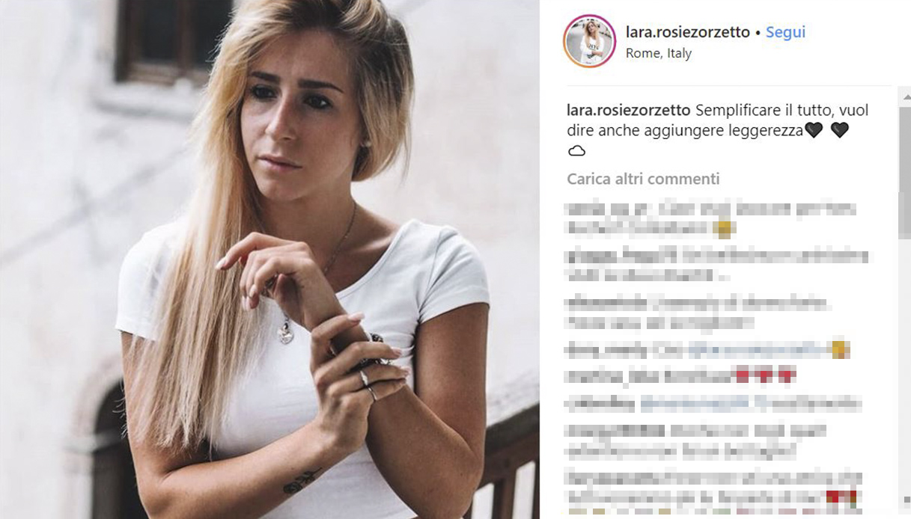Open the Rome, Italy location link
This screenshot has width=911, height=519.
point(658,54)
